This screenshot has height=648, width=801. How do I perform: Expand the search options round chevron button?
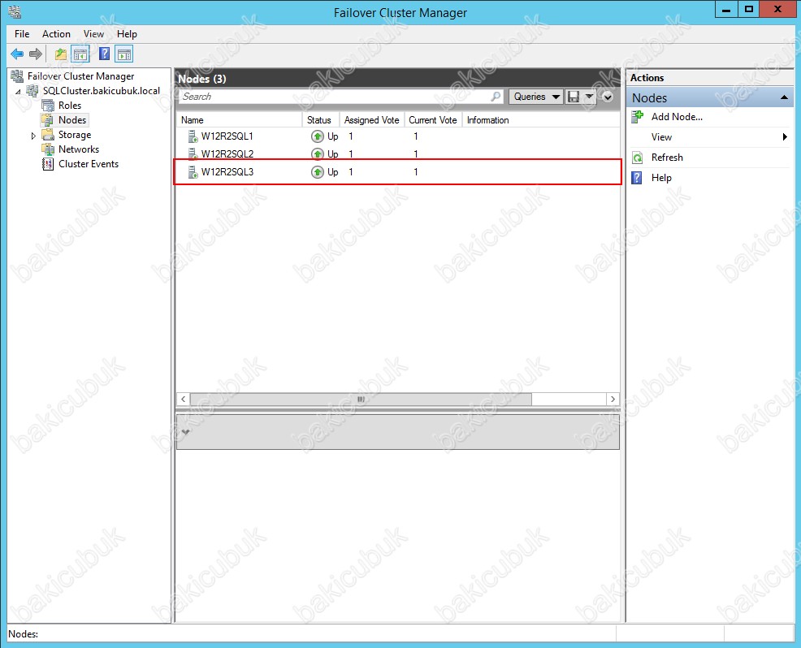pos(608,97)
